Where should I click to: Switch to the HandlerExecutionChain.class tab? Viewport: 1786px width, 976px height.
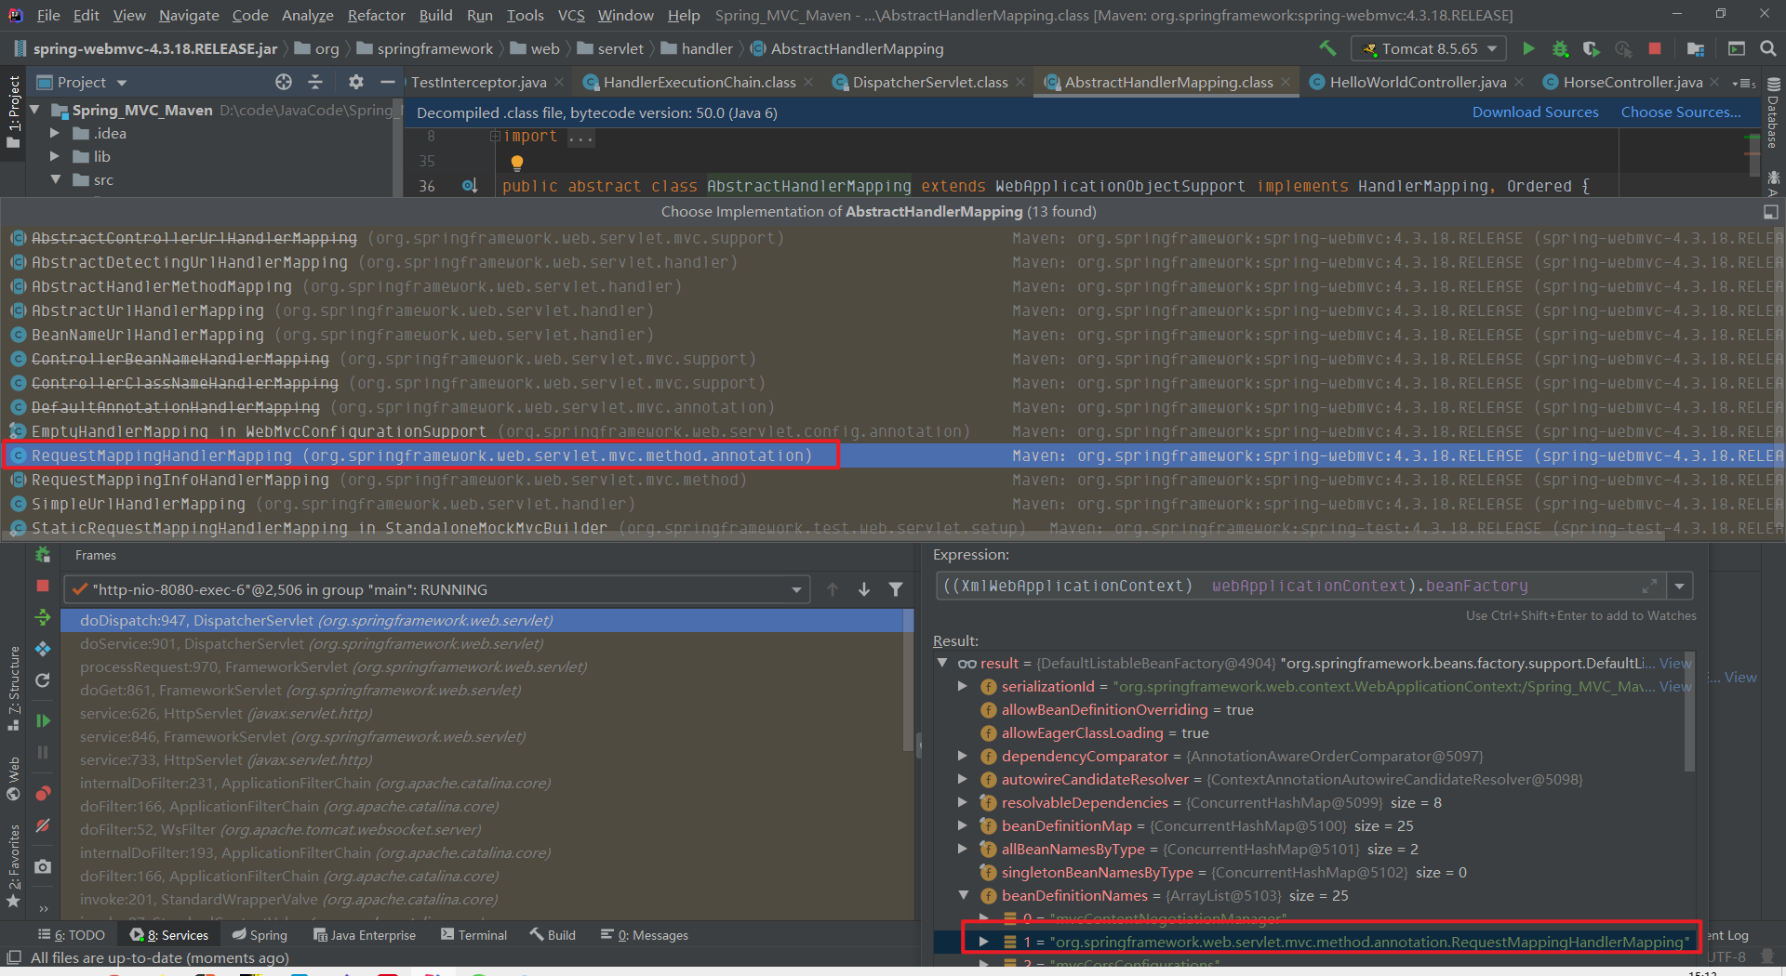700,82
